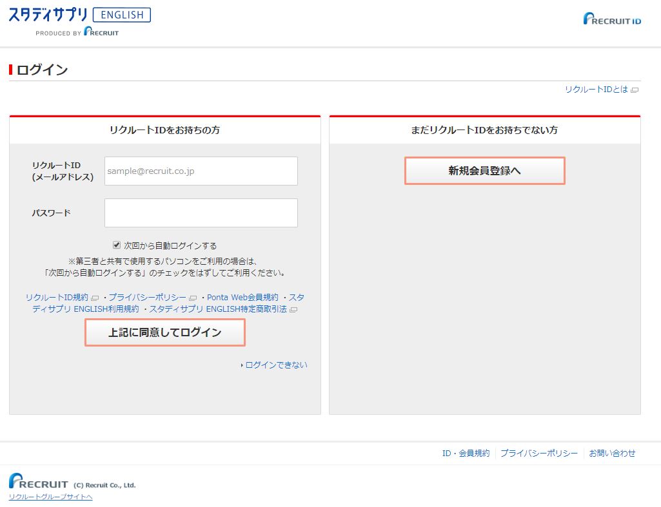Click the RECRUIT logo in the footer
Image resolution: width=661 pixels, height=507 pixels.
coord(39,482)
